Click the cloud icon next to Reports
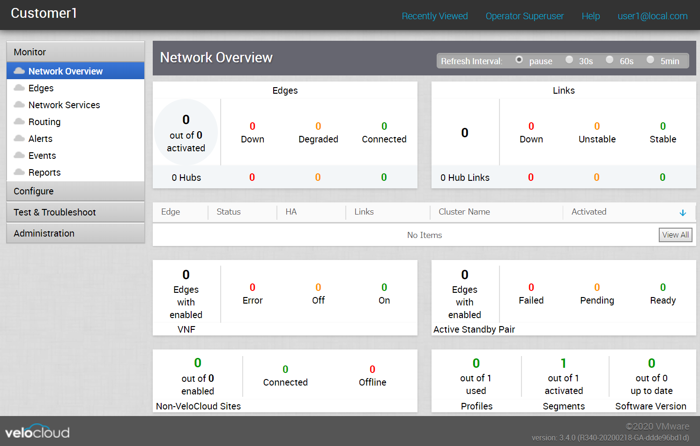 (x=19, y=172)
